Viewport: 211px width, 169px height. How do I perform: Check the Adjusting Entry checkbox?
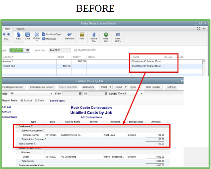tap(75, 50)
